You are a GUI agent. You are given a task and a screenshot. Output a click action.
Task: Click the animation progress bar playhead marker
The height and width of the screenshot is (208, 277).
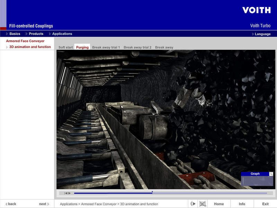pyautogui.click(x=152, y=192)
